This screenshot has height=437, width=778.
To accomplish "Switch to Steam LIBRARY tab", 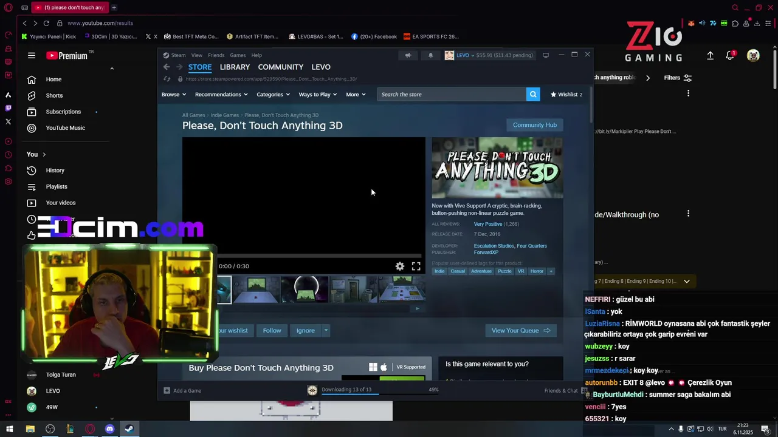I will (235, 67).
